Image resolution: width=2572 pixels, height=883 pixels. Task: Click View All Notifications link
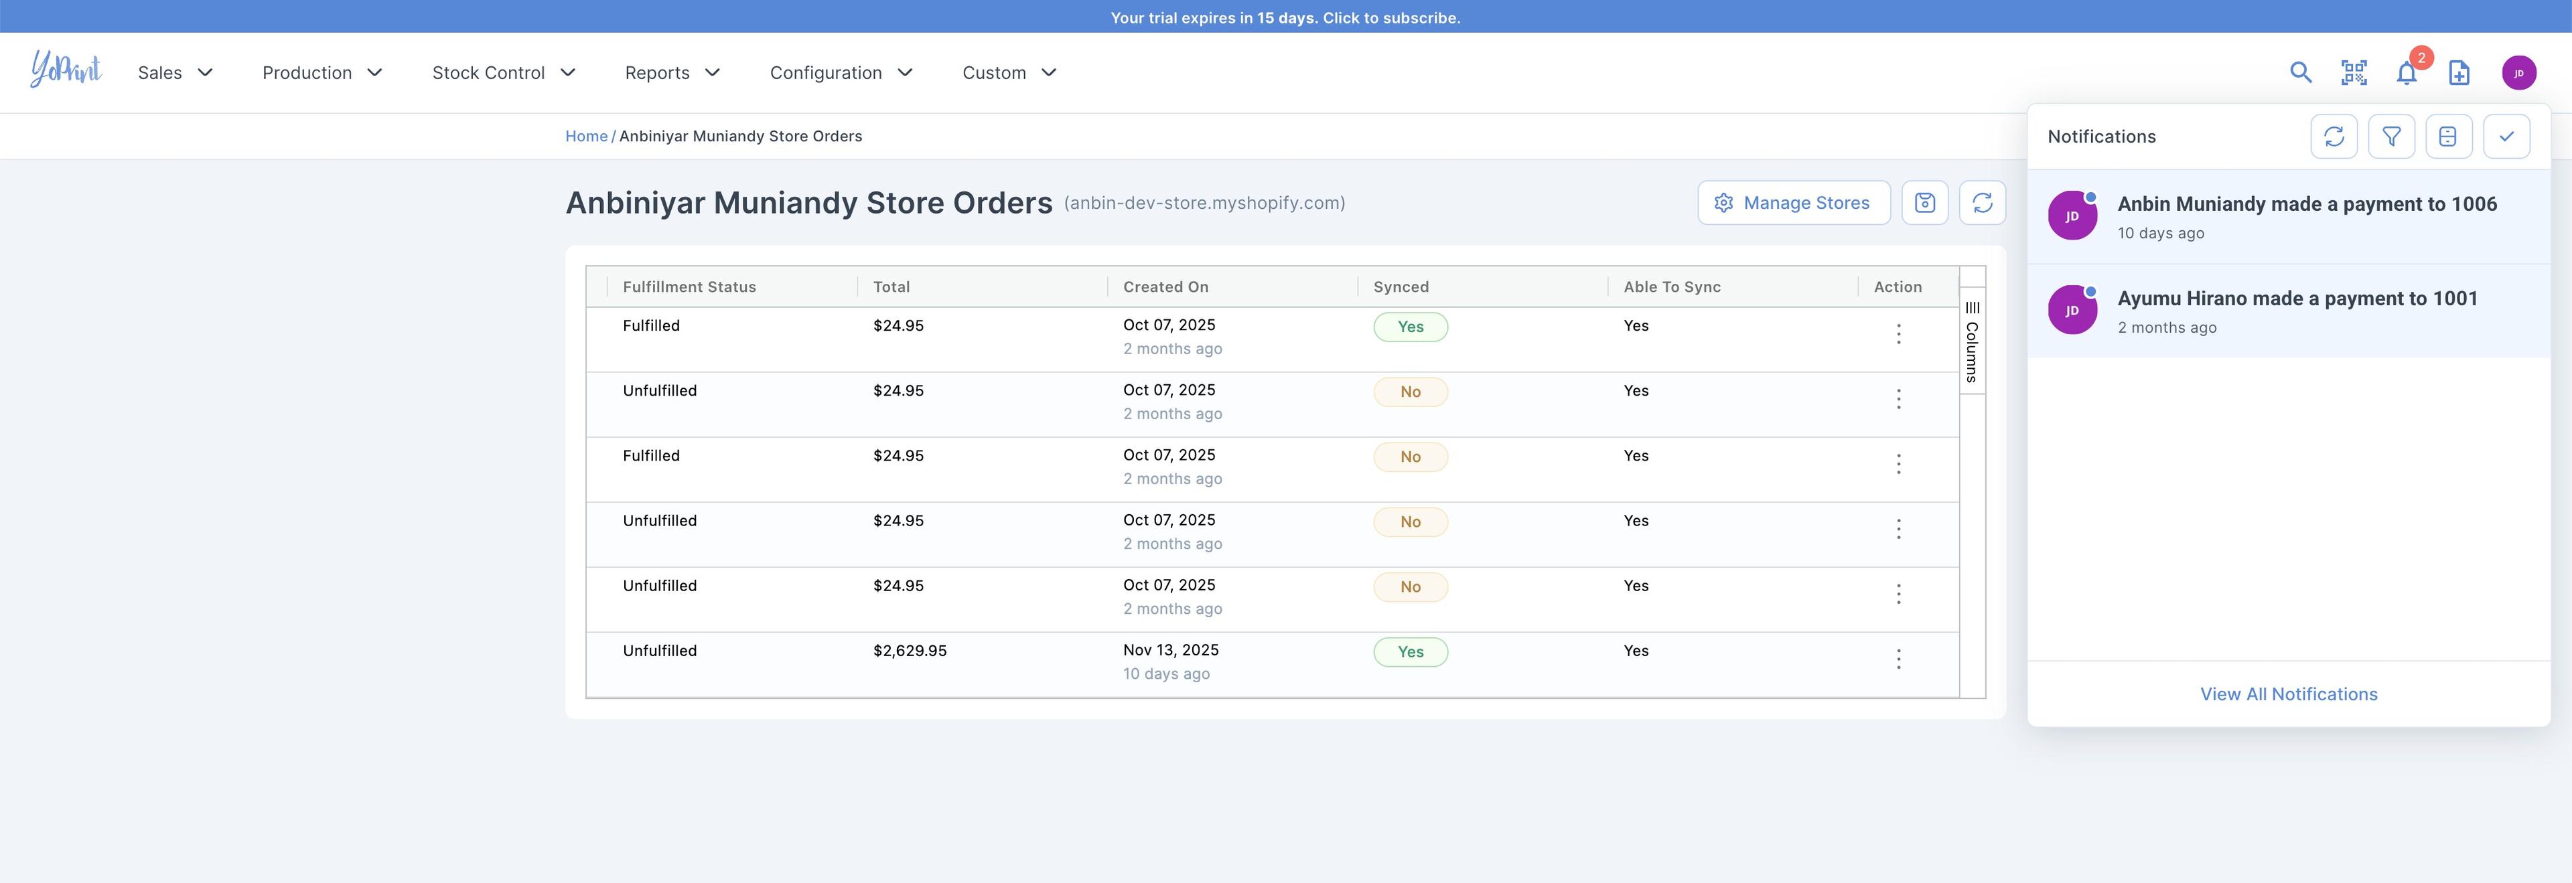click(x=2289, y=694)
